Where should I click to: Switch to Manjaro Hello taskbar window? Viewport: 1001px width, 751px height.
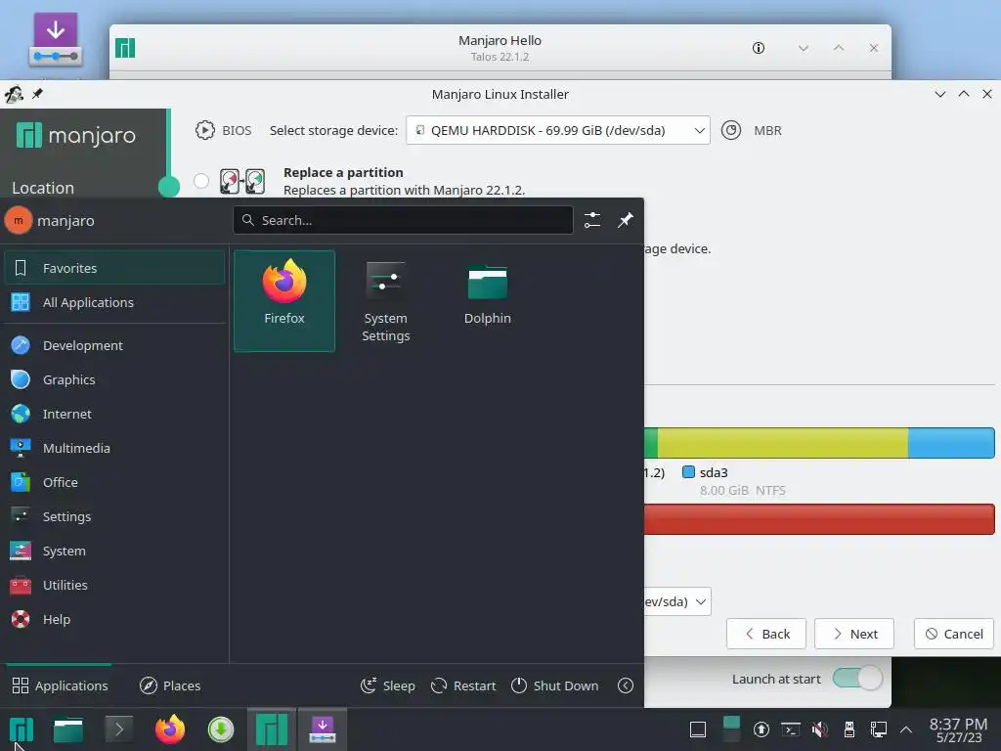[x=272, y=729]
